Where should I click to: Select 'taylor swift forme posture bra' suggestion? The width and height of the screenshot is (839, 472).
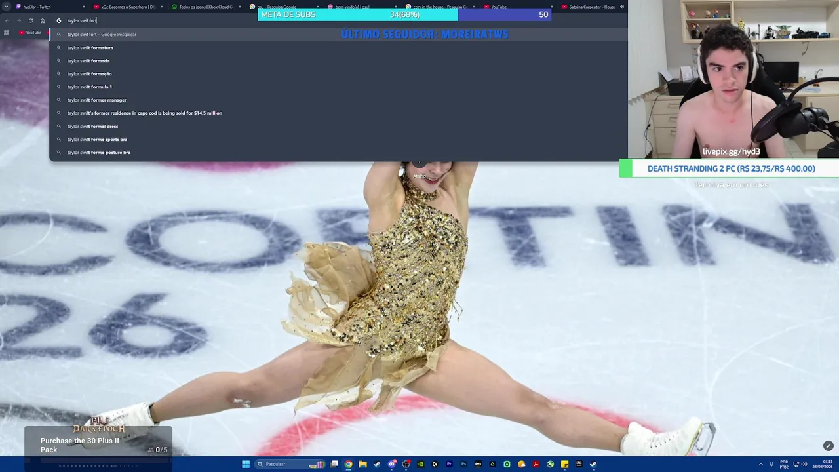click(x=338, y=152)
